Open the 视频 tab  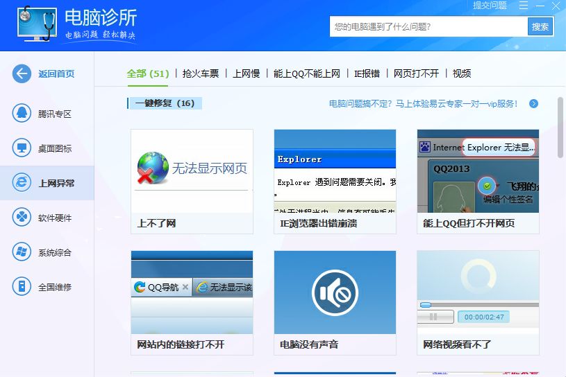[462, 73]
